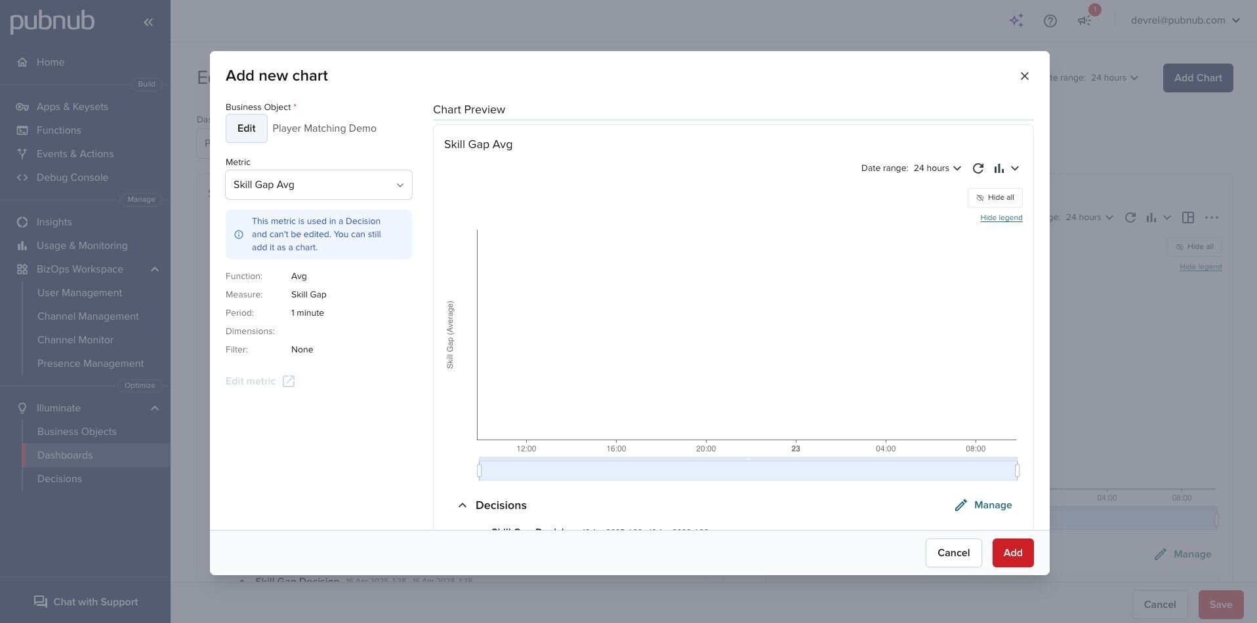Open the AI sparkle assistant icon

pyautogui.click(x=1016, y=21)
